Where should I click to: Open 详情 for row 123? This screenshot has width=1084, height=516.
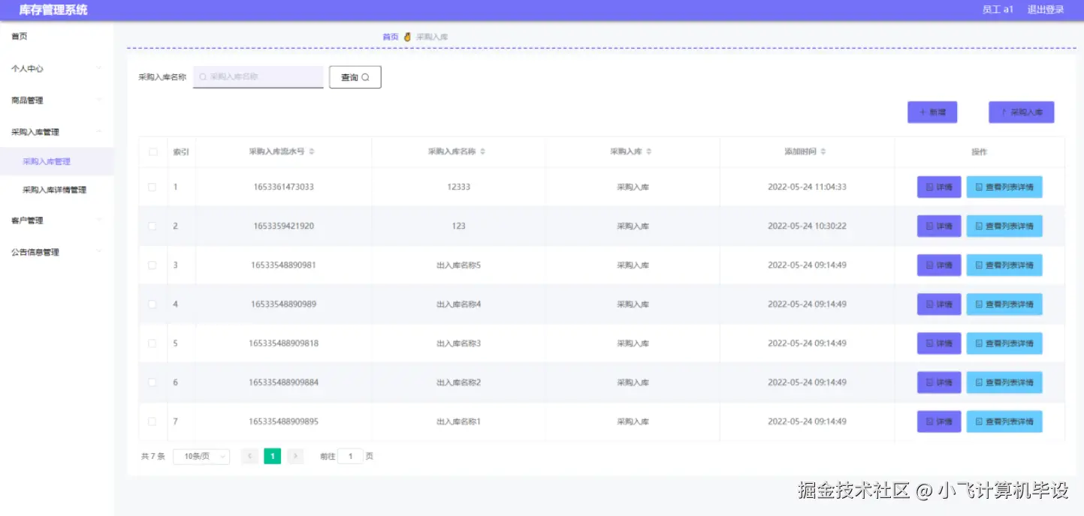point(939,226)
